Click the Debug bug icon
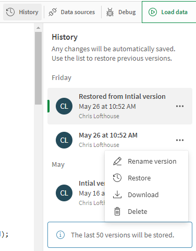The image size is (196, 251). [x=110, y=12]
